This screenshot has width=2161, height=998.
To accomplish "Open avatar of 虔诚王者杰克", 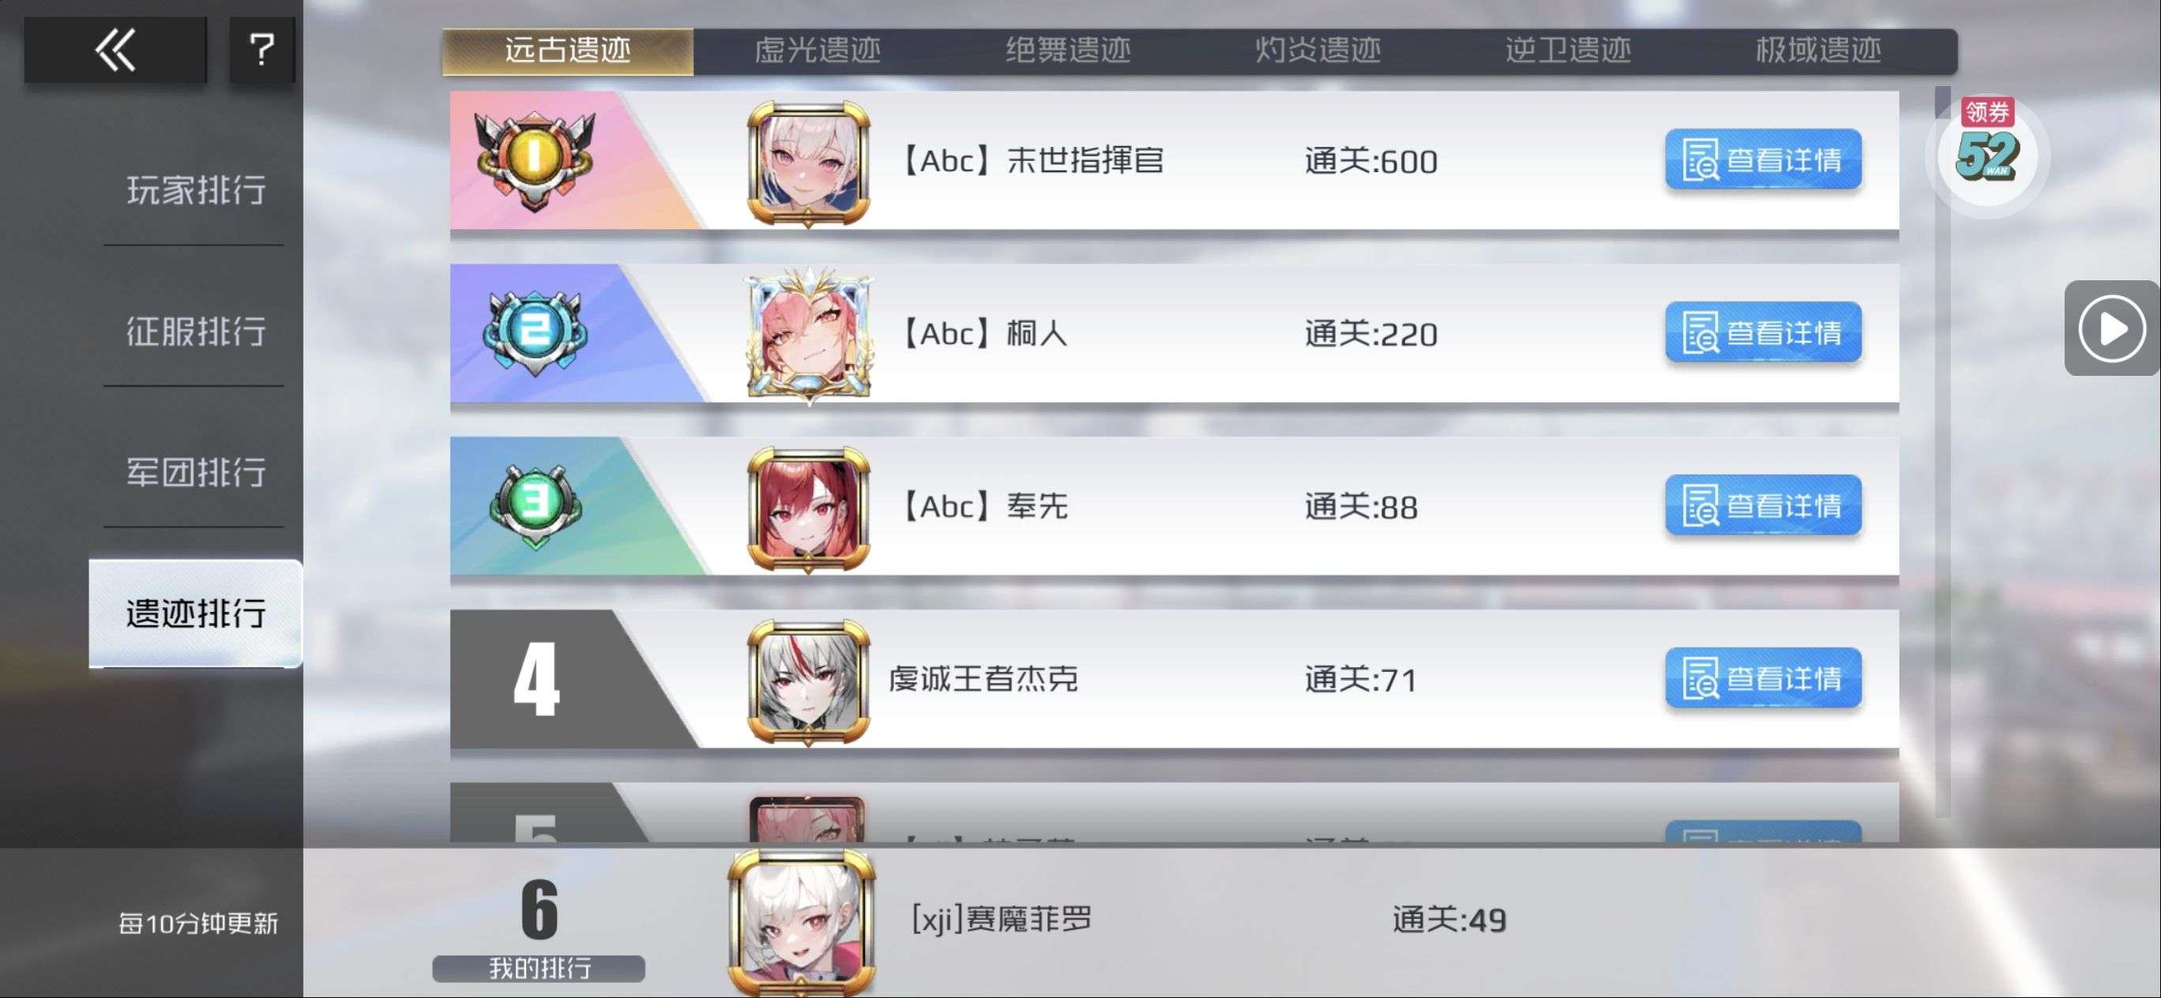I will click(x=807, y=681).
